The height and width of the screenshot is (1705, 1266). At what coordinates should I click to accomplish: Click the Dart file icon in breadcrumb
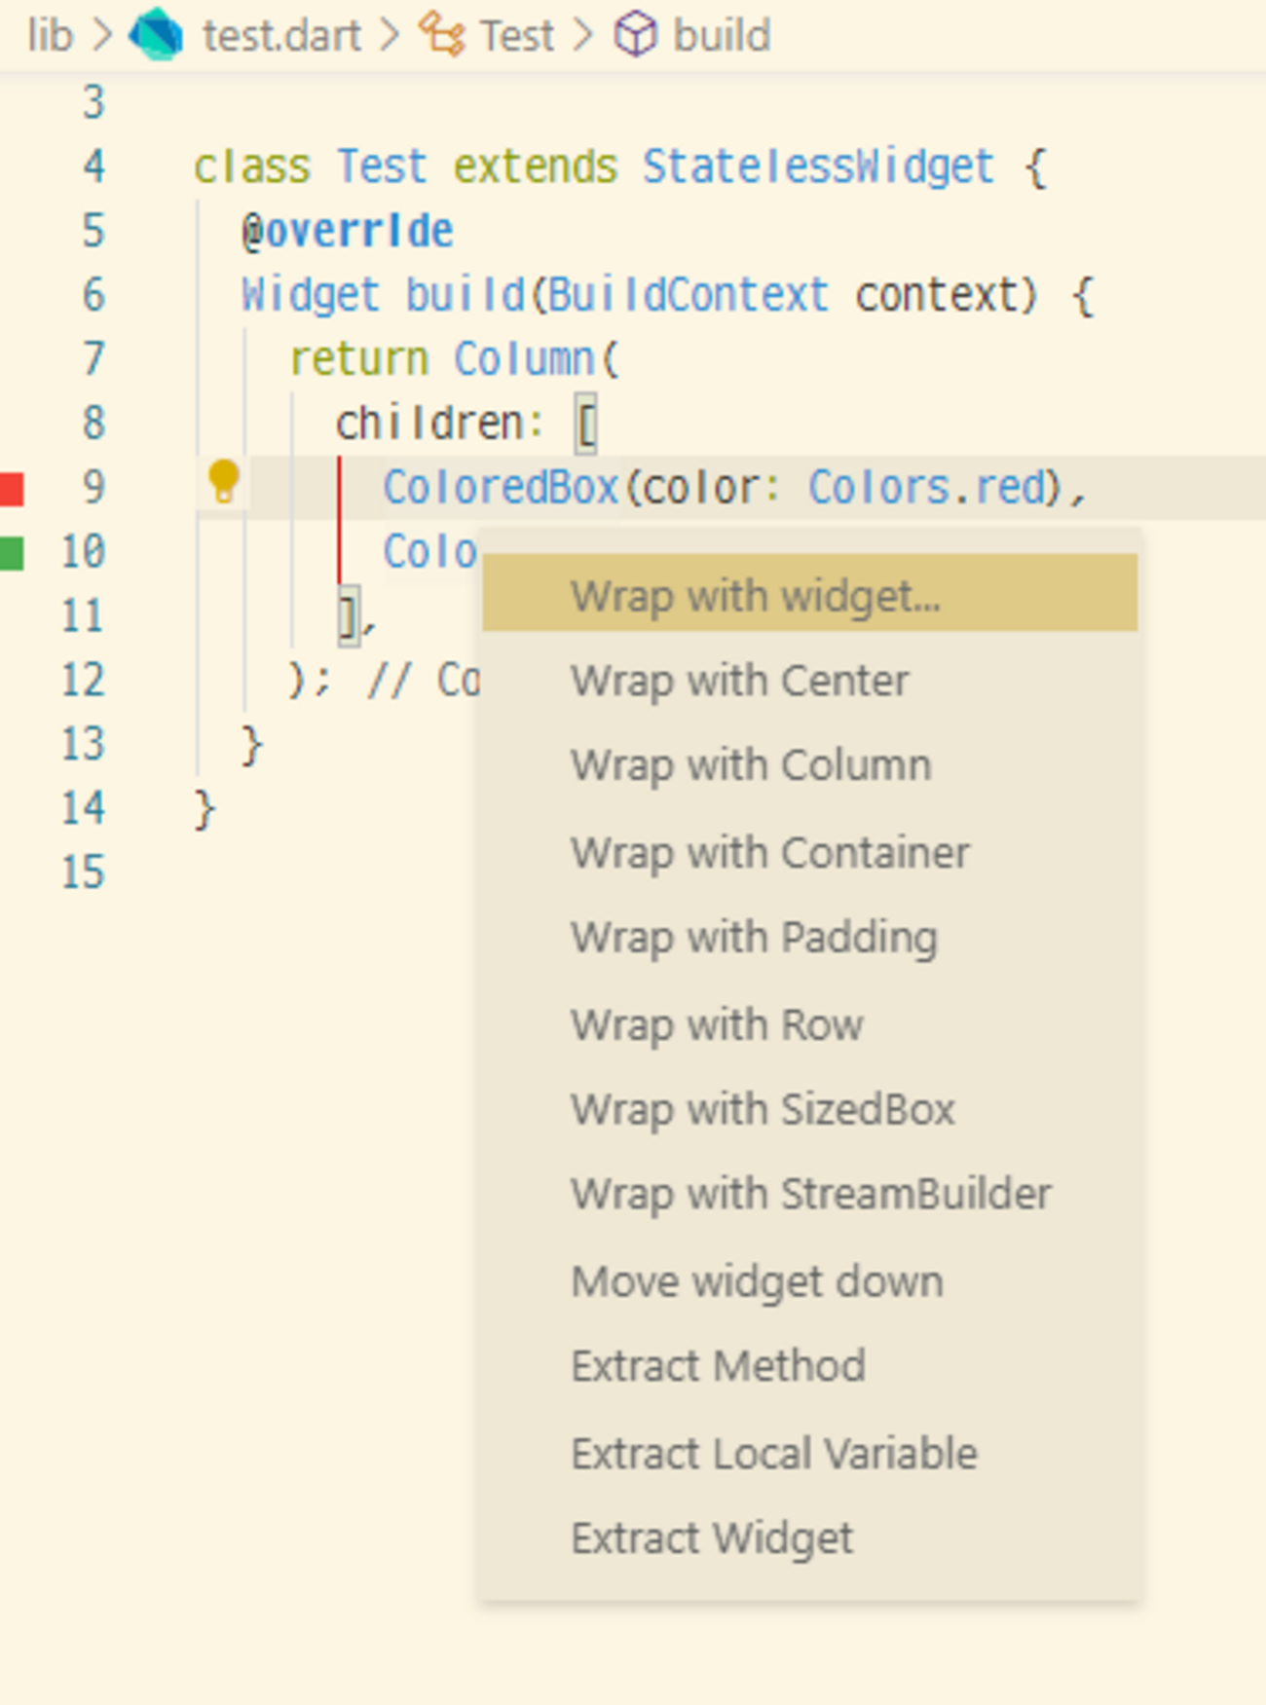[x=157, y=36]
